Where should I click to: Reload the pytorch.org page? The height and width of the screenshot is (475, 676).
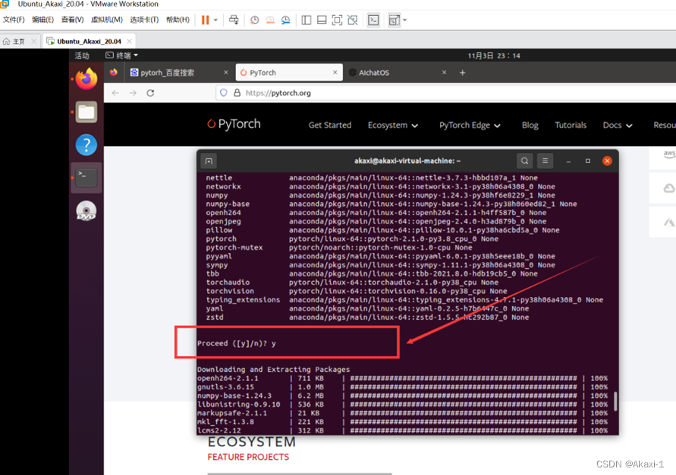150,93
